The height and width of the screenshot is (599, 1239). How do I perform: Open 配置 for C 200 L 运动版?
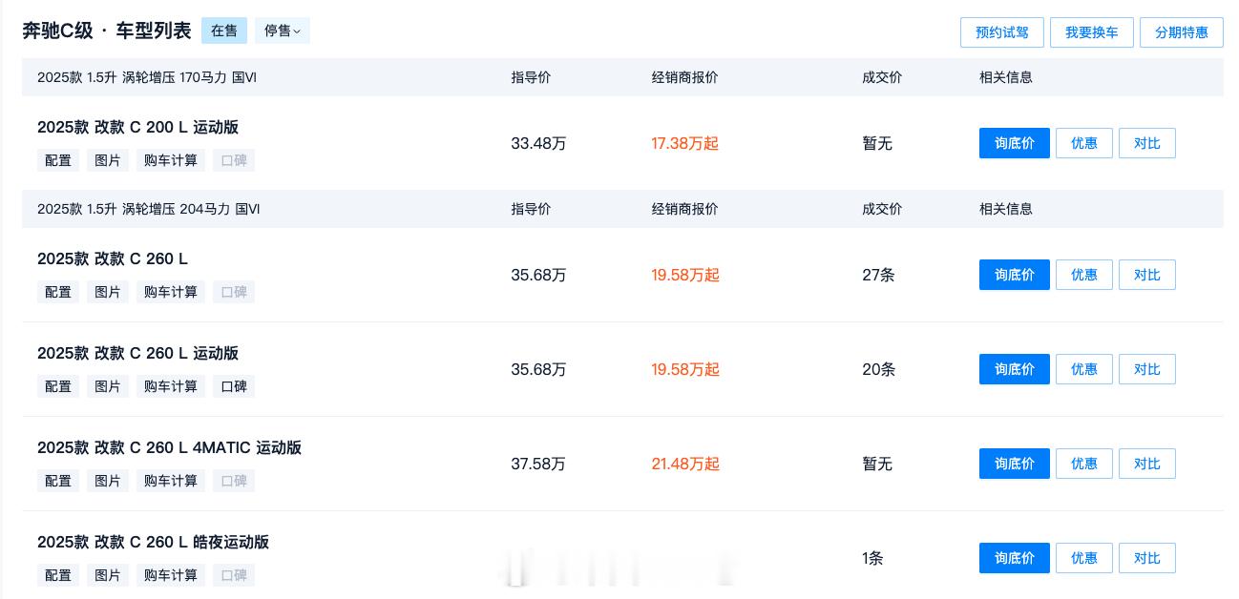coord(58,160)
